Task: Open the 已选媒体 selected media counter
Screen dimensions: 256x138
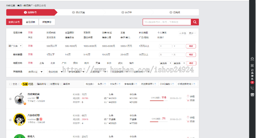Action: click(x=252, y=76)
